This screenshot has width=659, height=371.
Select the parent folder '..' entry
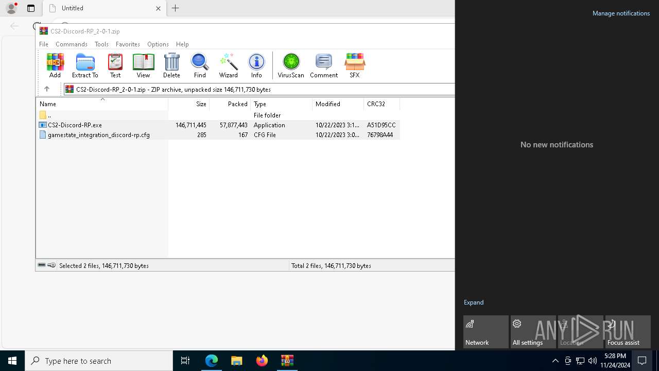pos(218,115)
